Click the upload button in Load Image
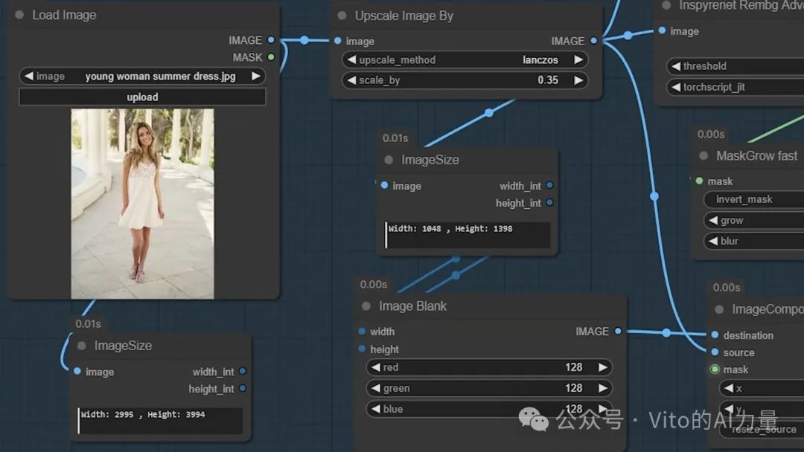The width and height of the screenshot is (804, 452). click(142, 97)
